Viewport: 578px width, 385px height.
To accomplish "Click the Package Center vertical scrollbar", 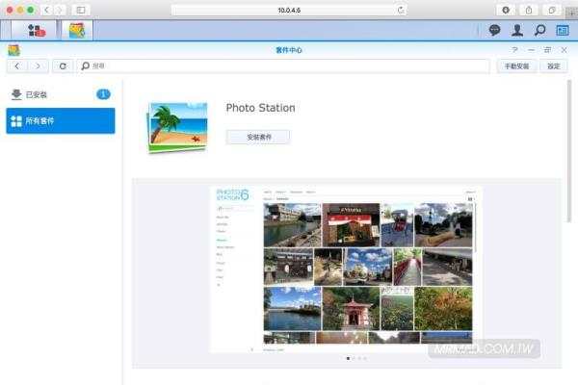I will coord(569,151).
